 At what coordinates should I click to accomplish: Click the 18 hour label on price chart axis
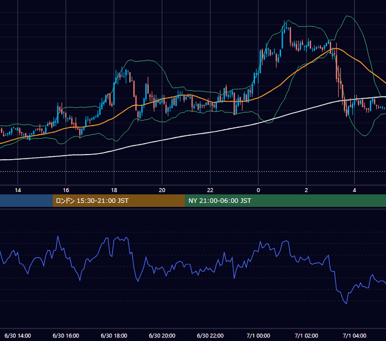114,190
